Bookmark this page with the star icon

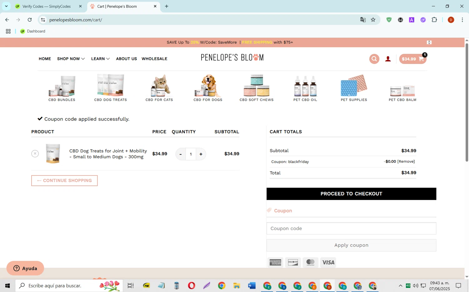coord(373,20)
